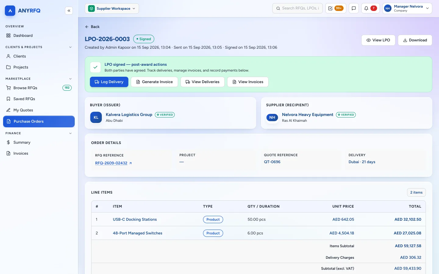Image resolution: width=439 pixels, height=274 pixels.
Task: Click the Verified badge next to Nelvora Heavy Equipment
Action: (x=346, y=115)
